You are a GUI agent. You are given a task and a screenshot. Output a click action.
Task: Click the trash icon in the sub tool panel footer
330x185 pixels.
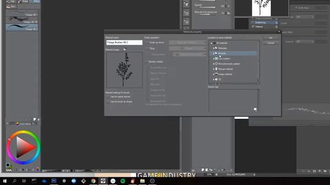click(38, 119)
